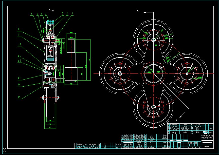Click the bottom wheel's center hub
Screen dimensions: 219x155
tap(153, 107)
